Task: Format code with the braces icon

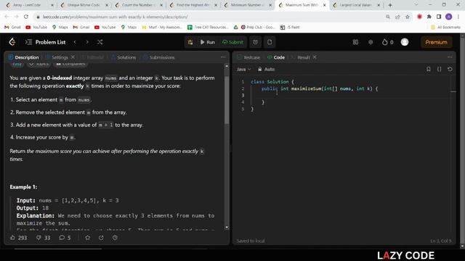Action: 439,70
